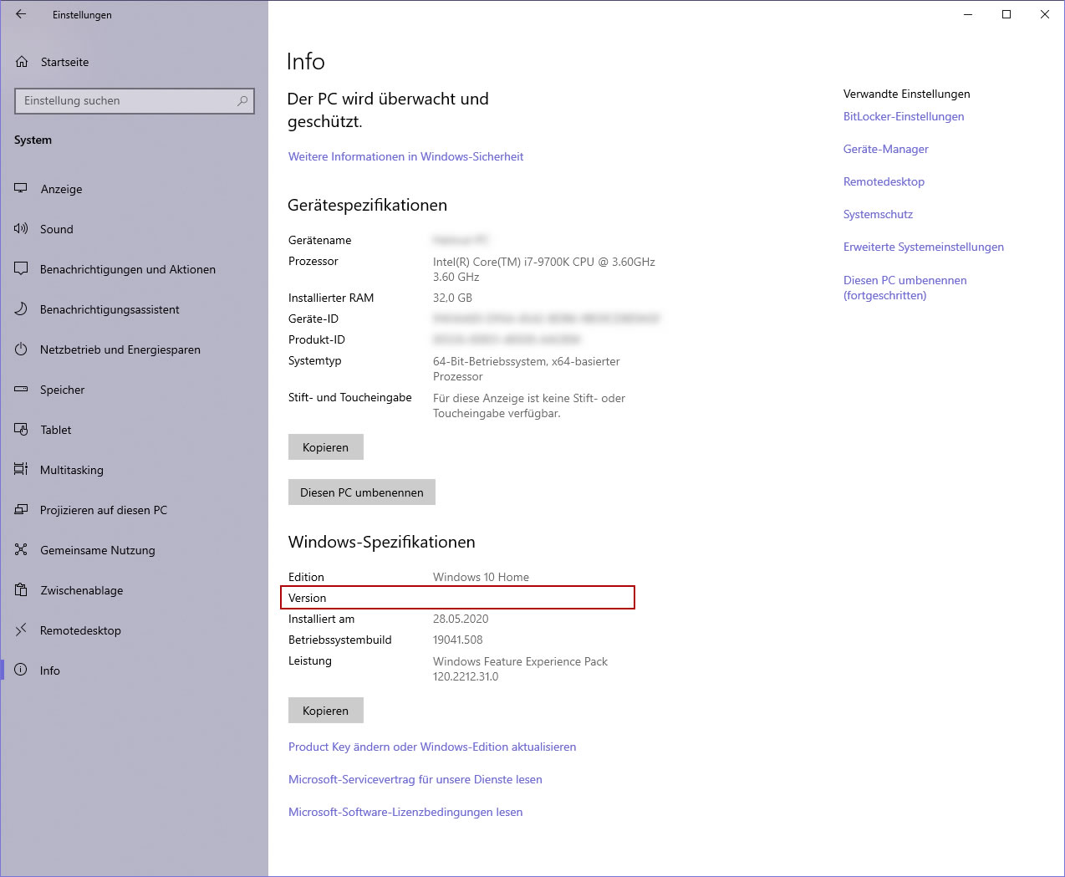This screenshot has height=877, width=1065.
Task: Click the Zwischenablage clipboard icon
Action: pyautogui.click(x=21, y=590)
